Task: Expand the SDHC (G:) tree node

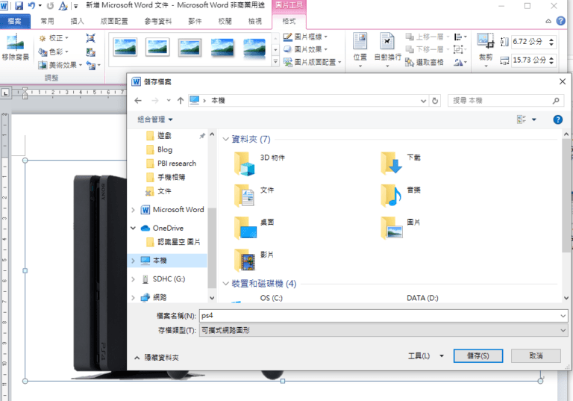Action: (x=133, y=279)
